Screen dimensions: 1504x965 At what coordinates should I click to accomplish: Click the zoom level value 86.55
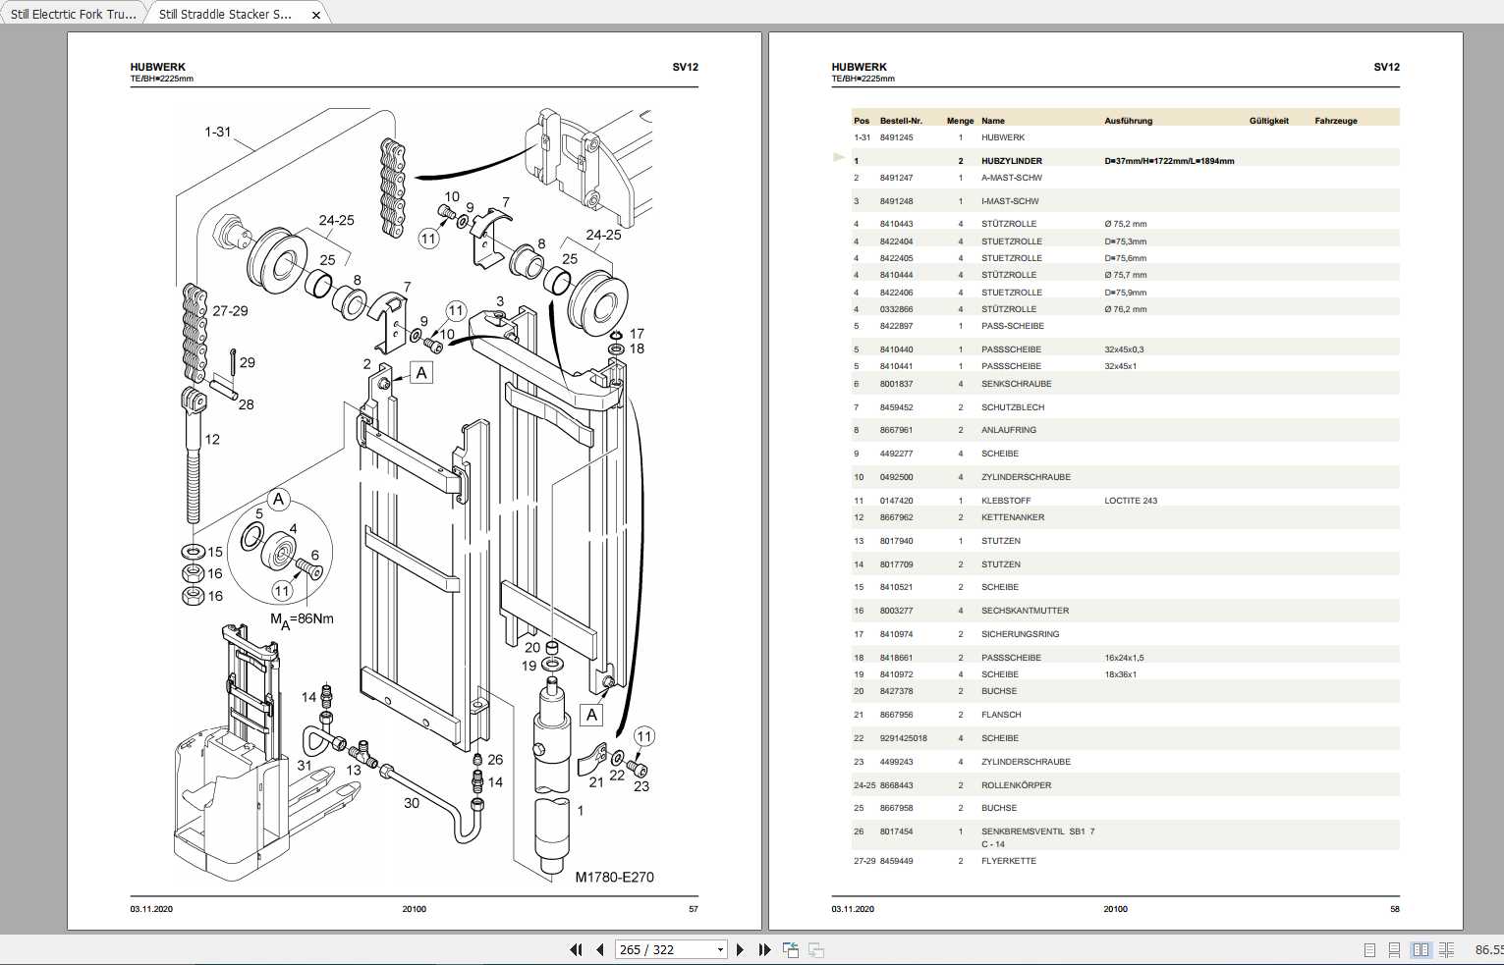(x=1488, y=949)
